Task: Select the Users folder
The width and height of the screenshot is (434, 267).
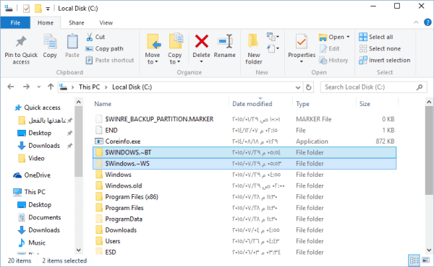Action: [244, 241]
